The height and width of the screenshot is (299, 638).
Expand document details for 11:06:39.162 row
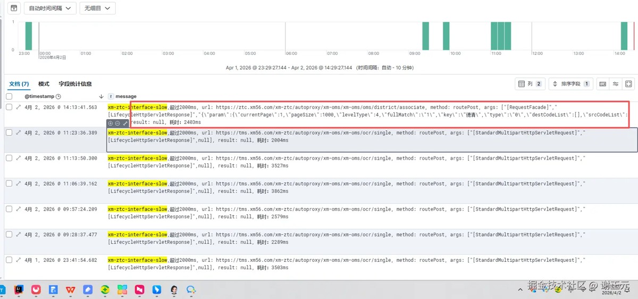[18, 184]
